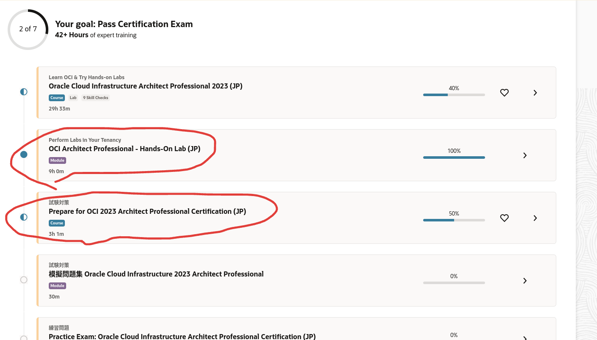Click the 100% progress bar of Hands-On Lab
This screenshot has width=597, height=340.
coord(454,158)
